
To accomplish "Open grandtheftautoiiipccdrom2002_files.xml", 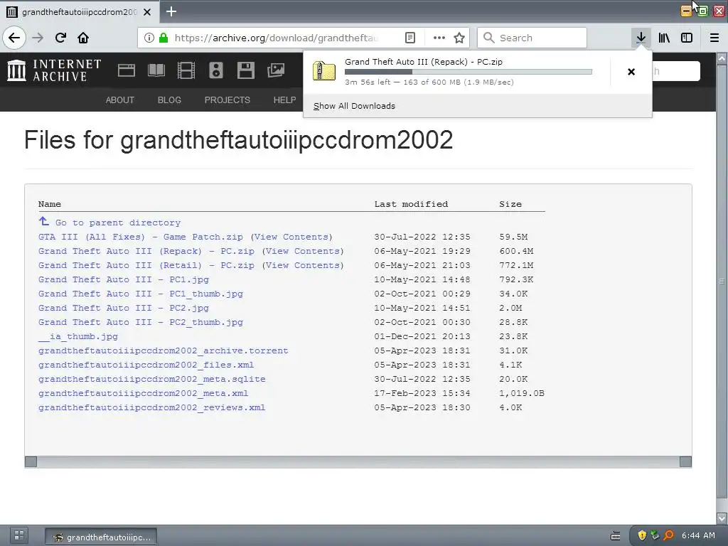I will 146,365.
